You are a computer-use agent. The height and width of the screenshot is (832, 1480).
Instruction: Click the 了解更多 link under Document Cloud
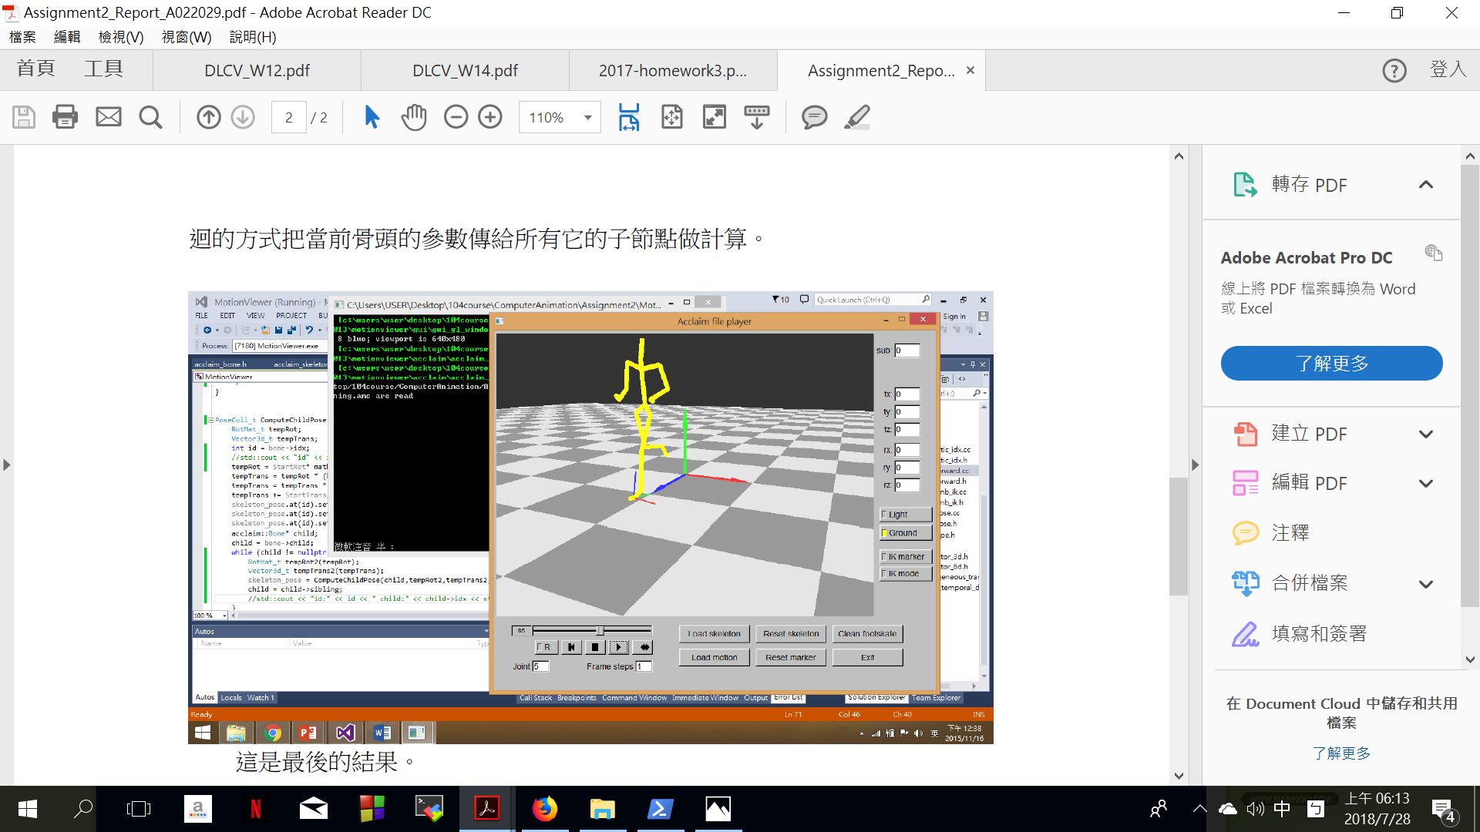1341,753
